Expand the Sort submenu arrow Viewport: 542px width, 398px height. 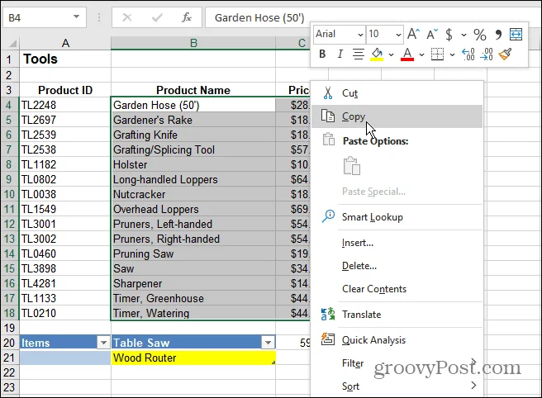pos(473,385)
